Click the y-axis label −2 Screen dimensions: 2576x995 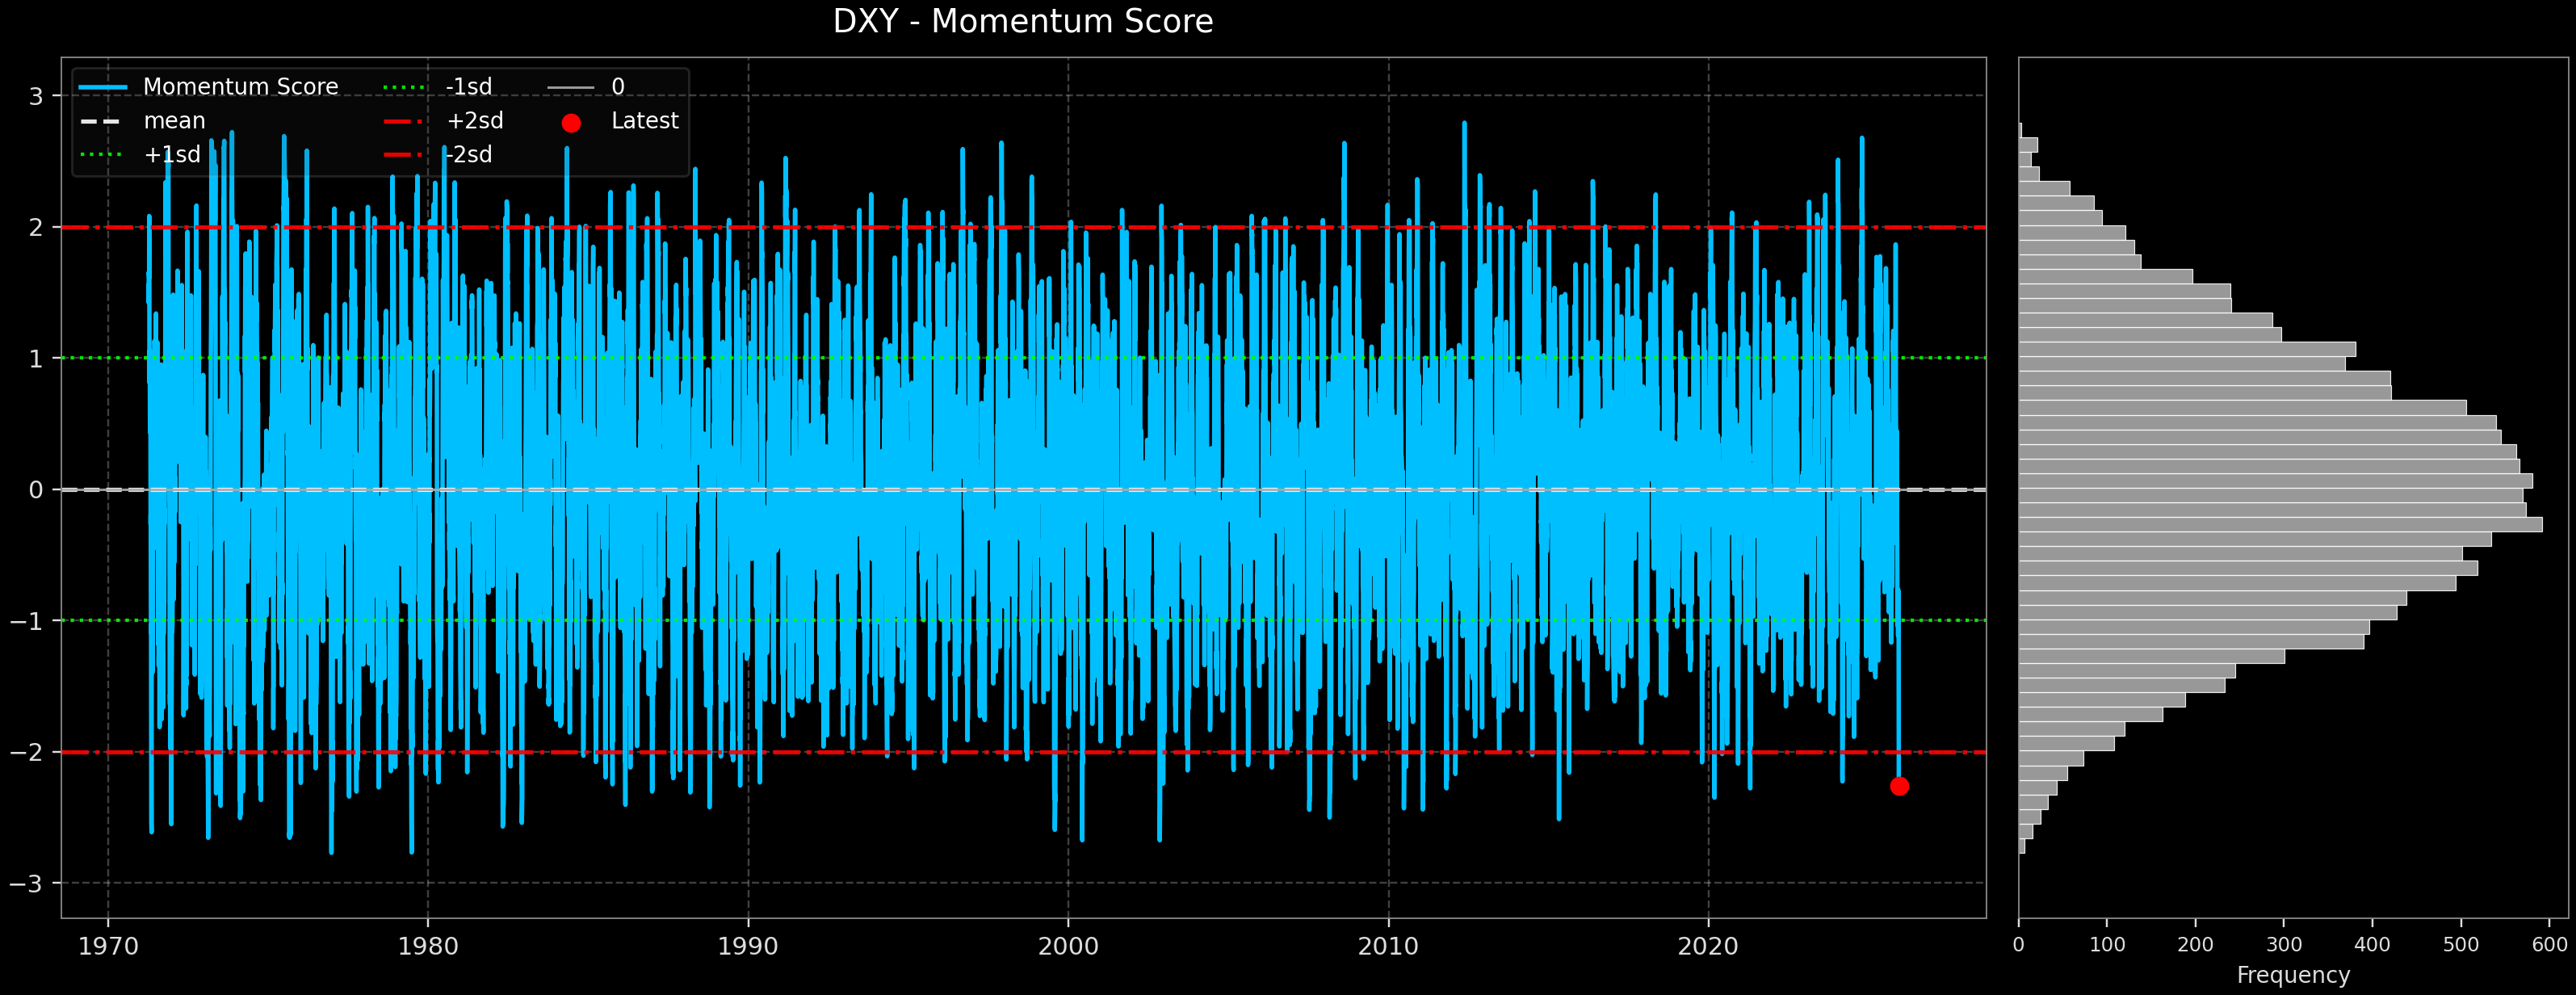pos(27,753)
